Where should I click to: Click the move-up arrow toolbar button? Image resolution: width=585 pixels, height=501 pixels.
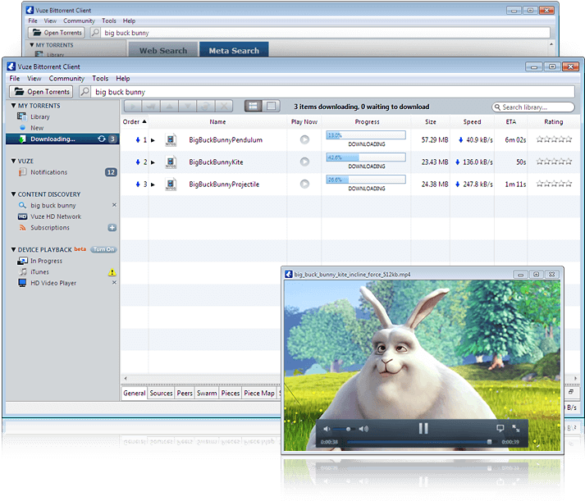tap(169, 107)
